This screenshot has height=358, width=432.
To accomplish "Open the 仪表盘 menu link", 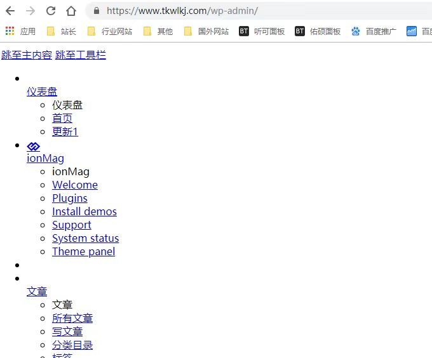I will tap(42, 91).
